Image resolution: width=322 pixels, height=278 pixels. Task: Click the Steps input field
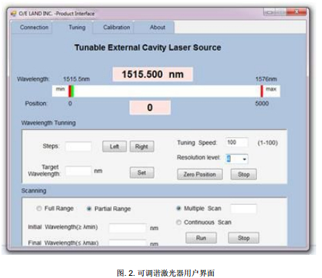coord(78,147)
